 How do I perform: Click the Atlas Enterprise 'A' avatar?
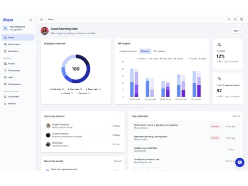(x=5, y=28)
